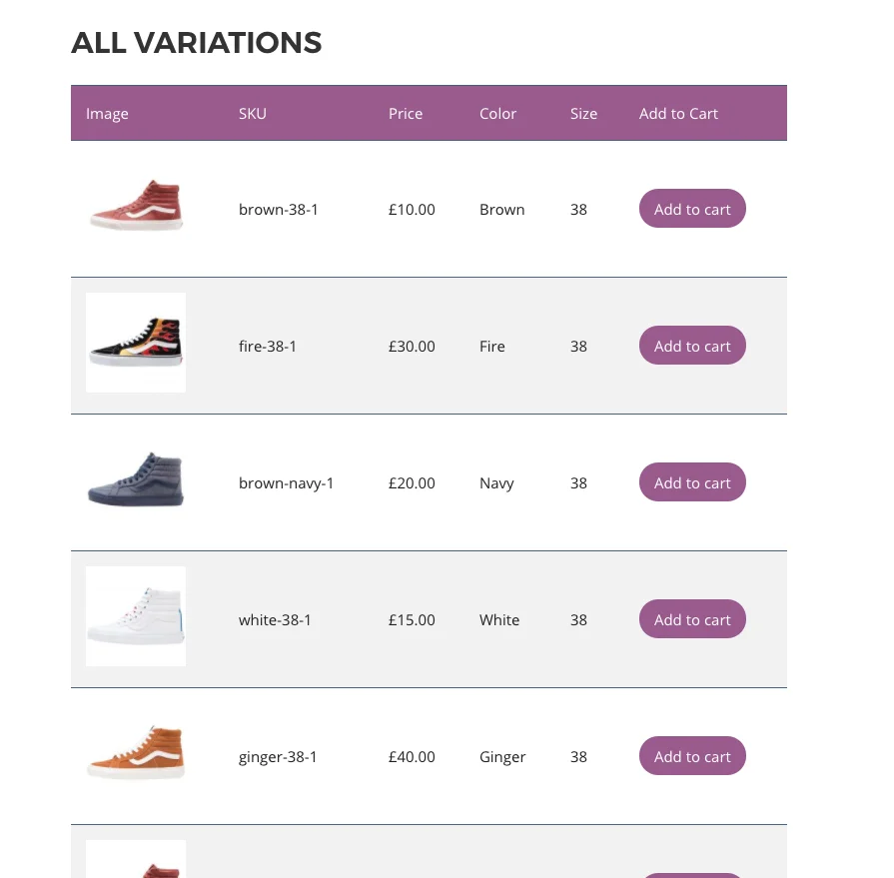894x878 pixels.
Task: Click the Size column header
Action: (x=583, y=113)
